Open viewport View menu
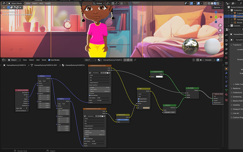The height and width of the screenshot is (152, 243). pyautogui.click(x=28, y=3)
